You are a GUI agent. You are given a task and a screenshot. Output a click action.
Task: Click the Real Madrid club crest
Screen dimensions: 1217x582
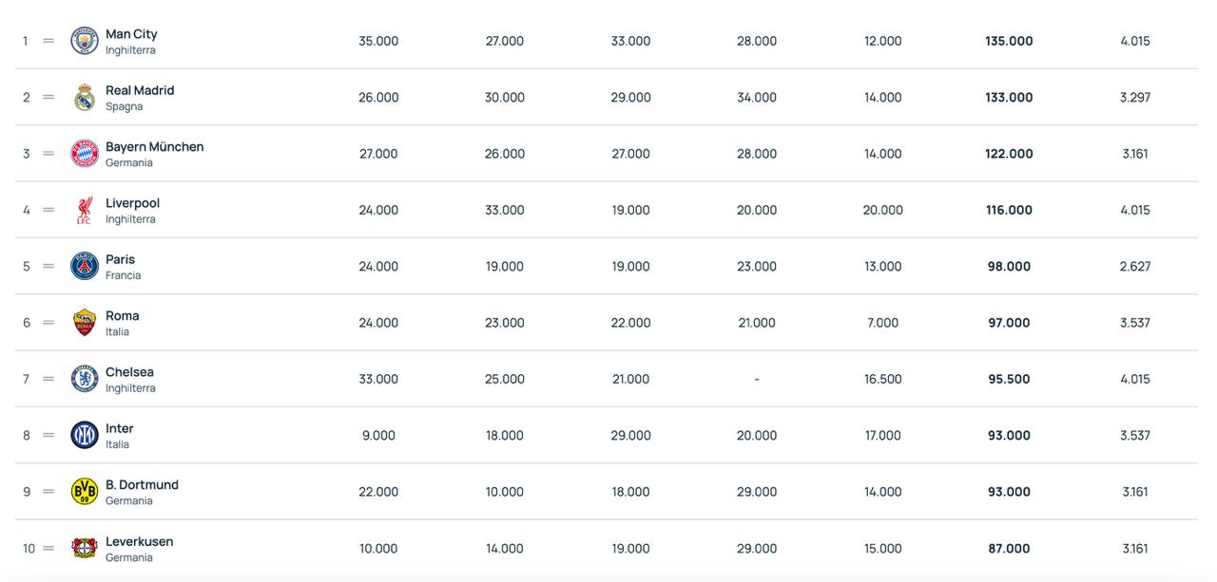(x=85, y=97)
